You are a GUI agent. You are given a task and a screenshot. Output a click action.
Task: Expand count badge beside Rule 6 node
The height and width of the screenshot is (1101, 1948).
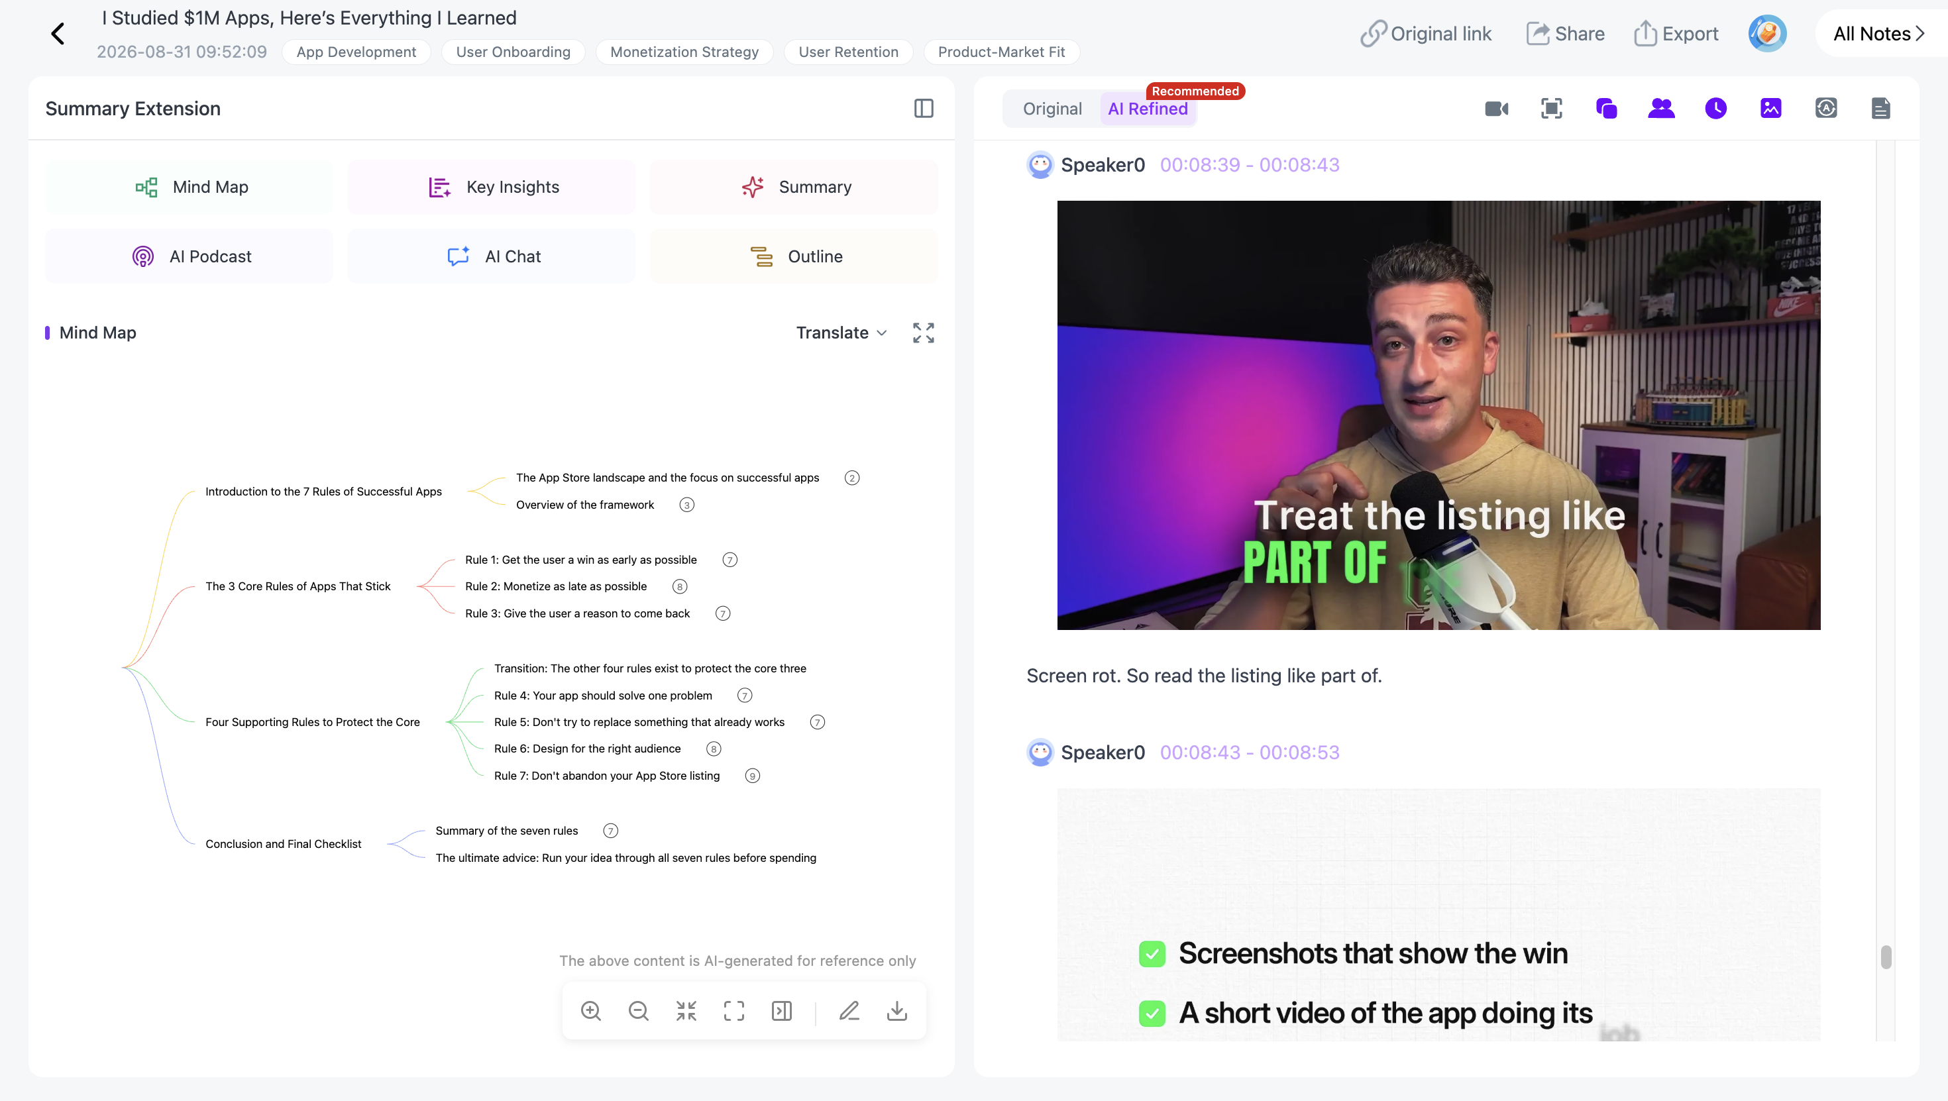point(714,749)
